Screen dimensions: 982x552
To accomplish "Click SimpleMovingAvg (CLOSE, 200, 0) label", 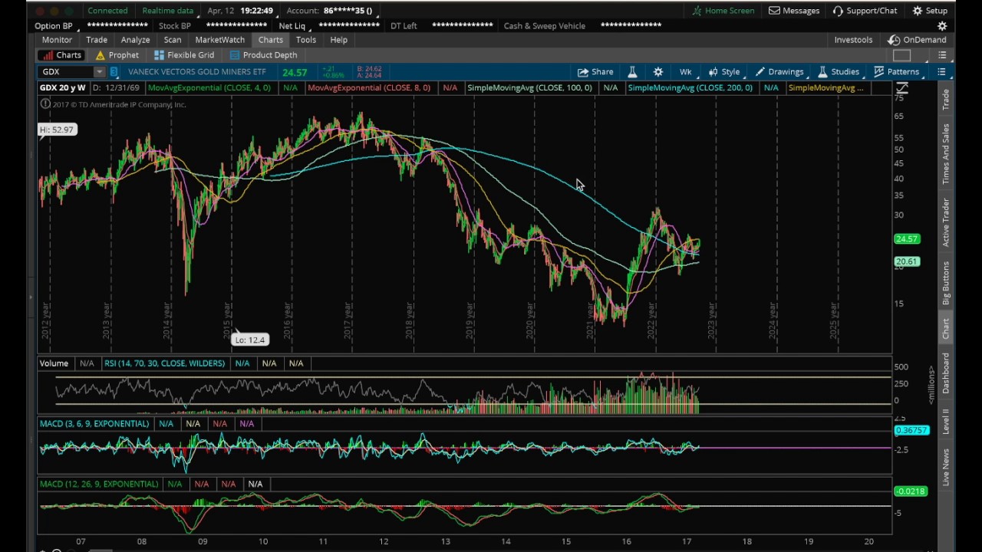I will click(690, 88).
